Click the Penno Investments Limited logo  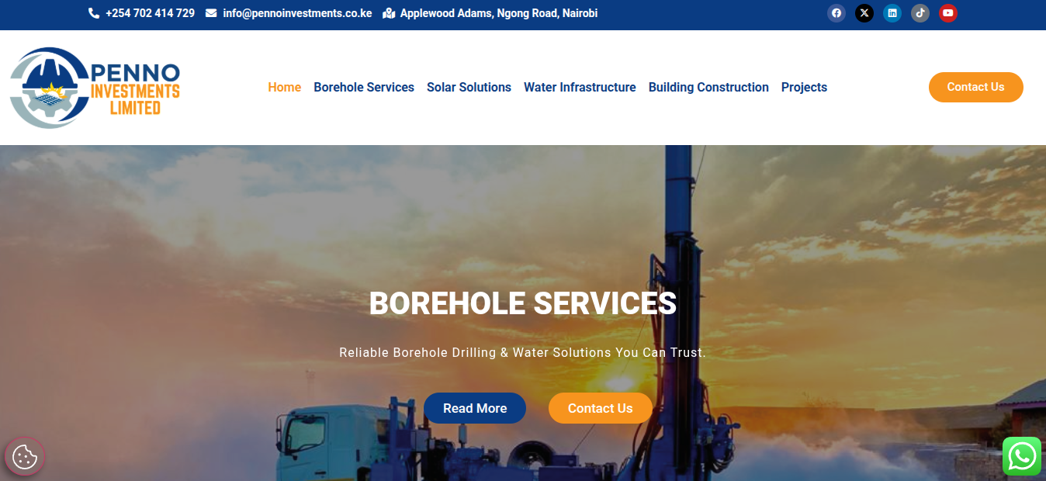pos(95,88)
